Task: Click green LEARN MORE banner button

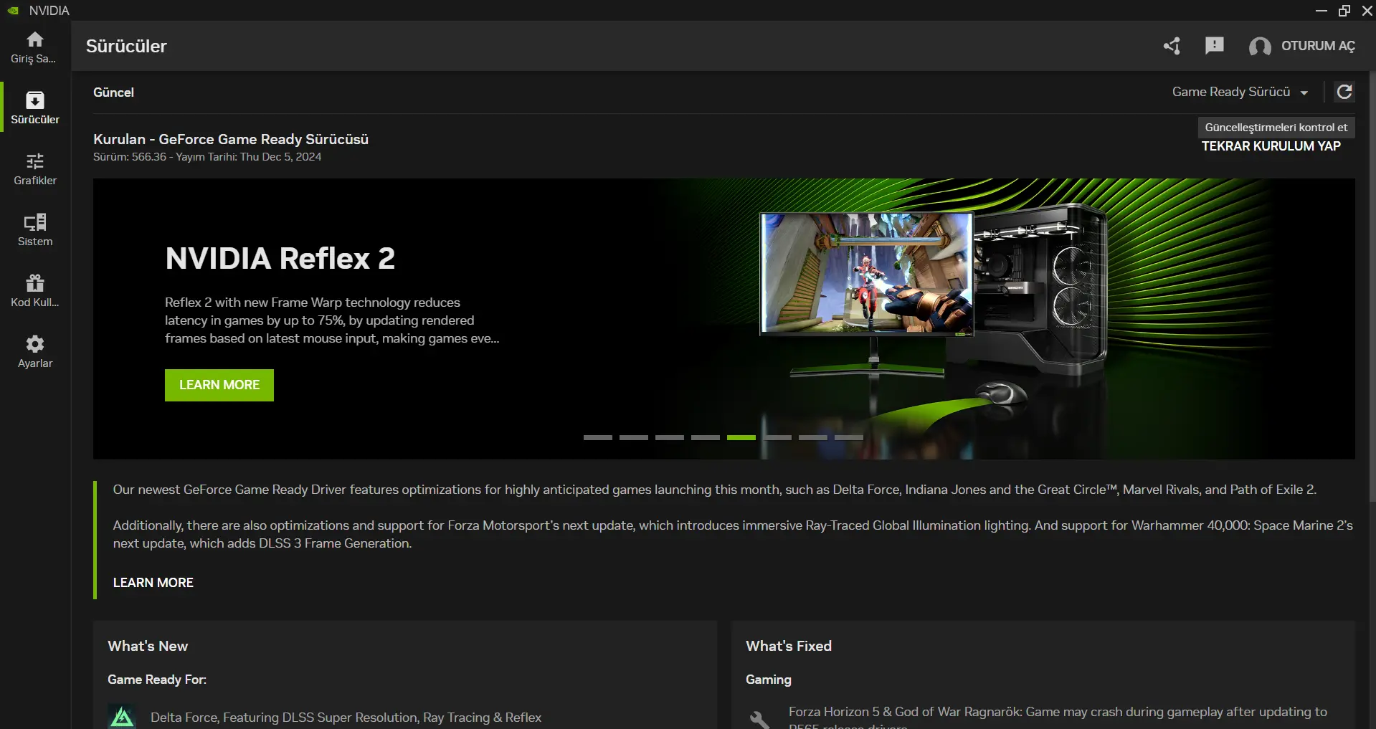Action: coord(219,385)
